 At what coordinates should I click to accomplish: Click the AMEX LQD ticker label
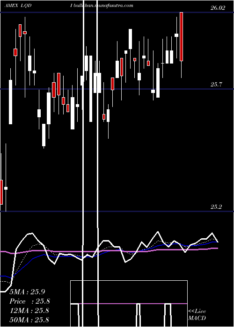coord(18,6)
